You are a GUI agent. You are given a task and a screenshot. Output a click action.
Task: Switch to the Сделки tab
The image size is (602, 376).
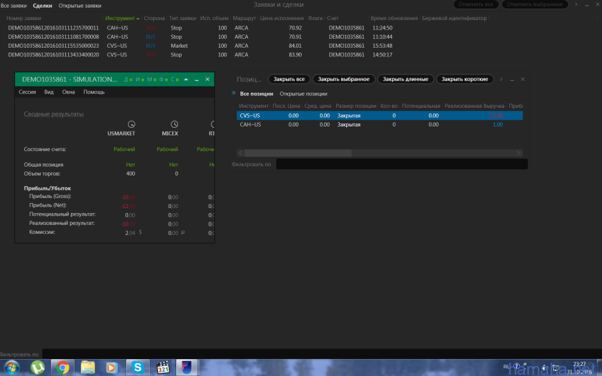tap(43, 6)
